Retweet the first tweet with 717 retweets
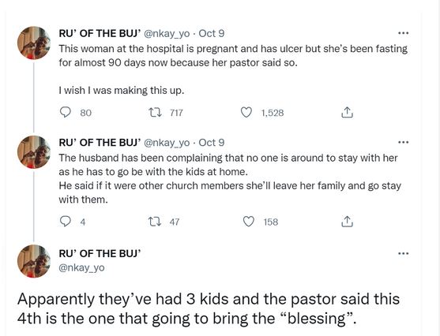 tap(155, 113)
